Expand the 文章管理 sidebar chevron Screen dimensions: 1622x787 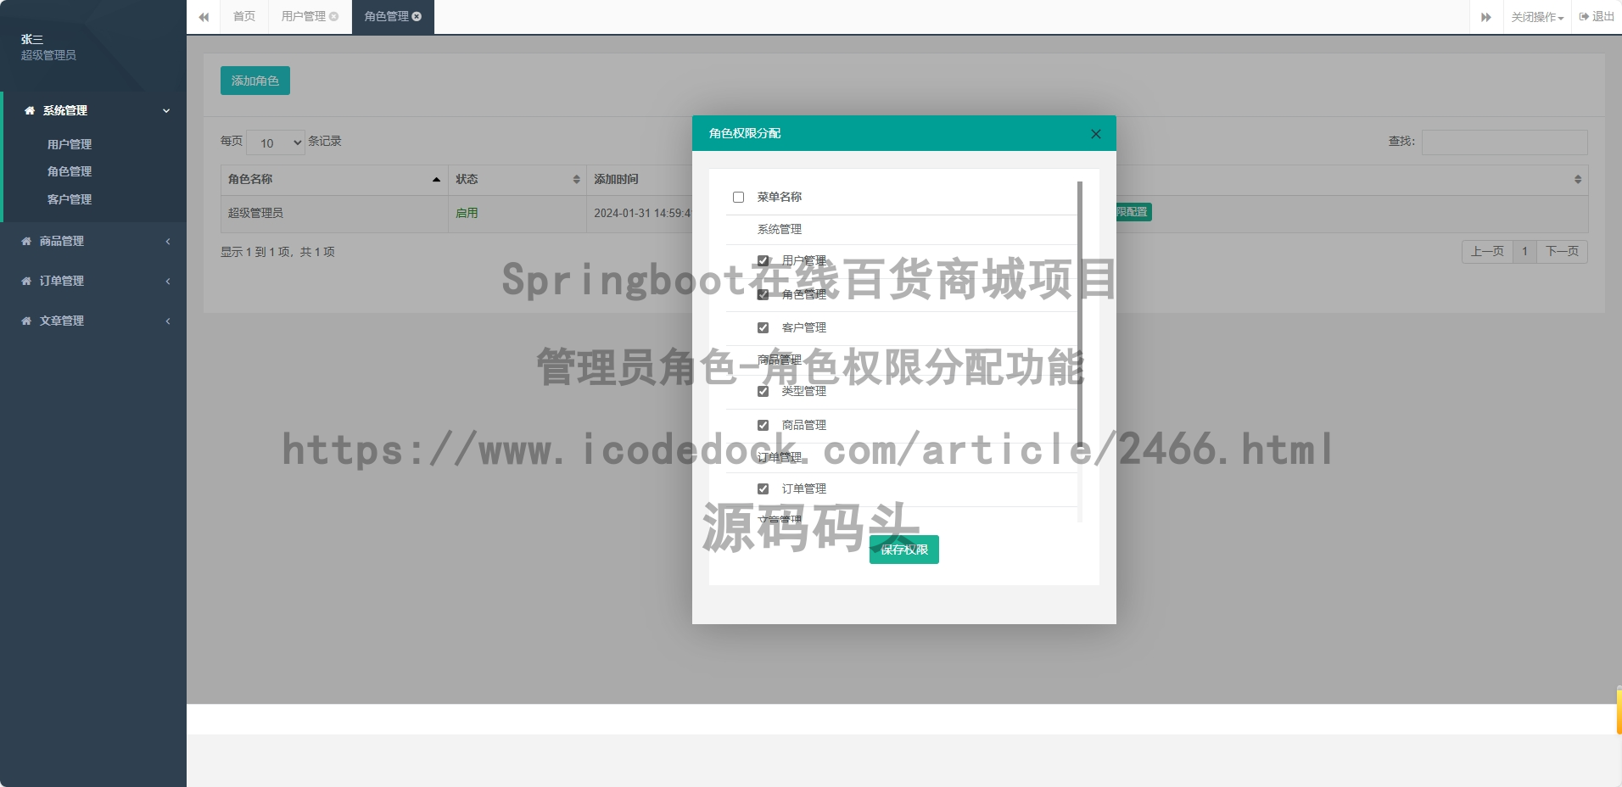coord(168,321)
